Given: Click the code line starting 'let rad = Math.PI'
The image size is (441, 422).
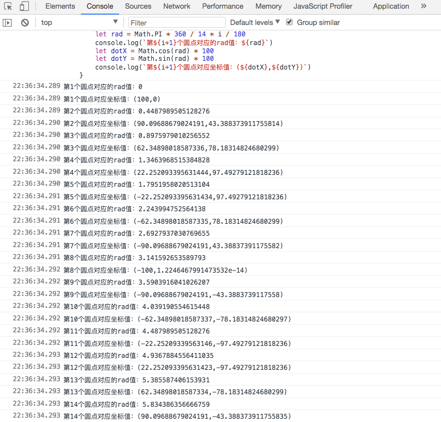Looking at the screenshot, I should click(170, 34).
